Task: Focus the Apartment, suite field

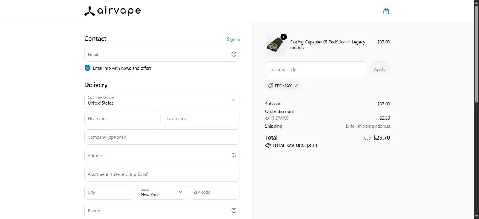Action: point(162,174)
